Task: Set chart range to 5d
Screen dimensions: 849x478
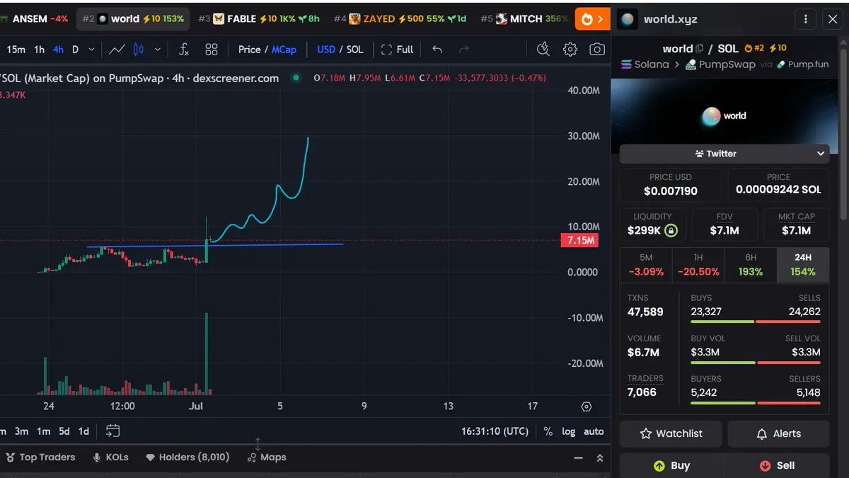Action: (x=64, y=431)
